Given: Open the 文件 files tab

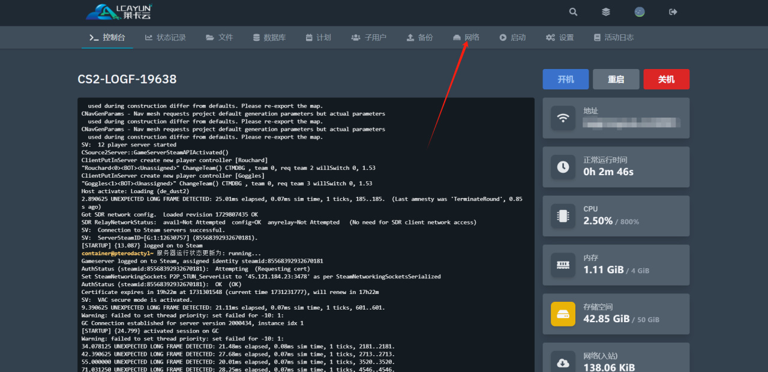Looking at the screenshot, I should tap(220, 37).
